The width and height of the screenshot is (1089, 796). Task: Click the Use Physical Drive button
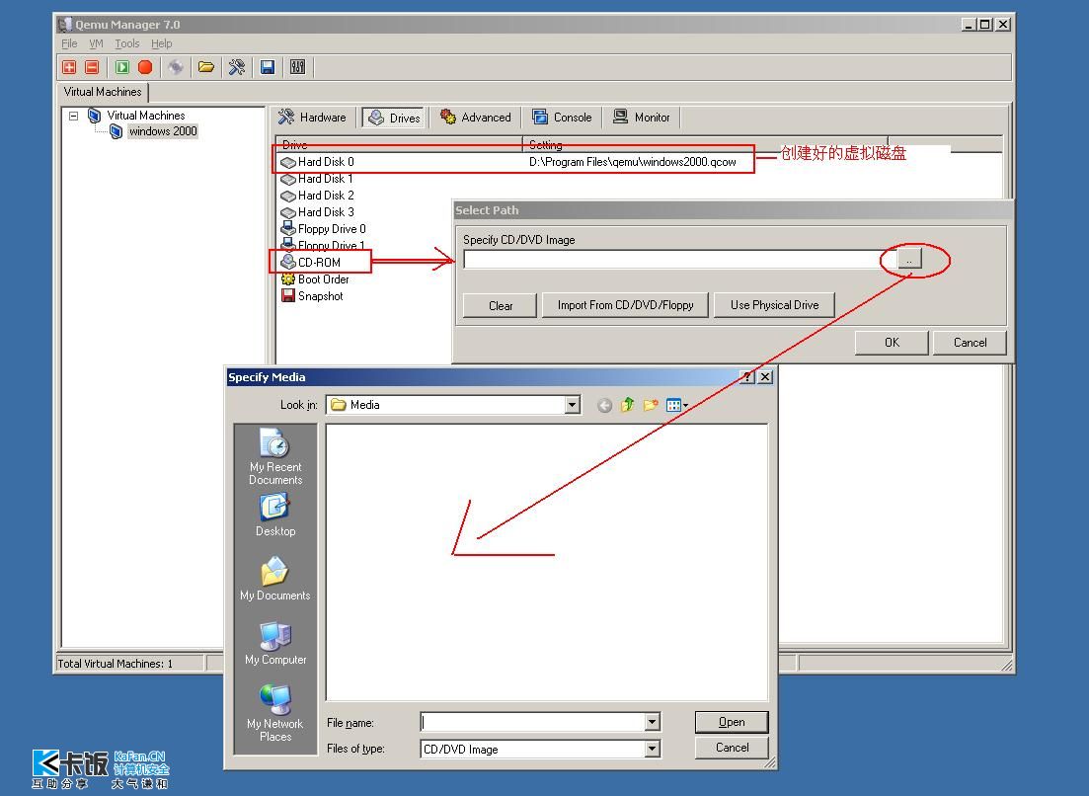point(774,305)
